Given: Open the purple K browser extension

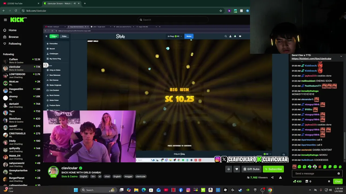Looking at the screenshot, I should click(x=229, y=11).
